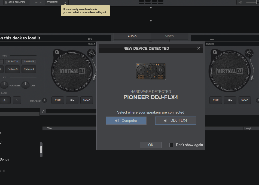This screenshot has height=185, width=259.
Task: Switch to the Audio tab
Action: (x=132, y=36)
